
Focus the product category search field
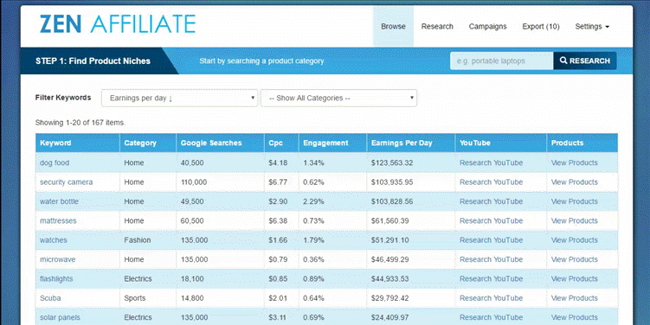502,61
